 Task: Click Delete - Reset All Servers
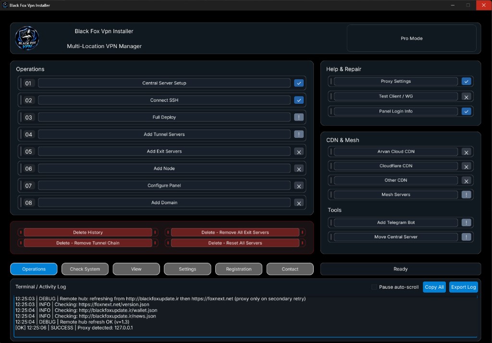tap(235, 243)
